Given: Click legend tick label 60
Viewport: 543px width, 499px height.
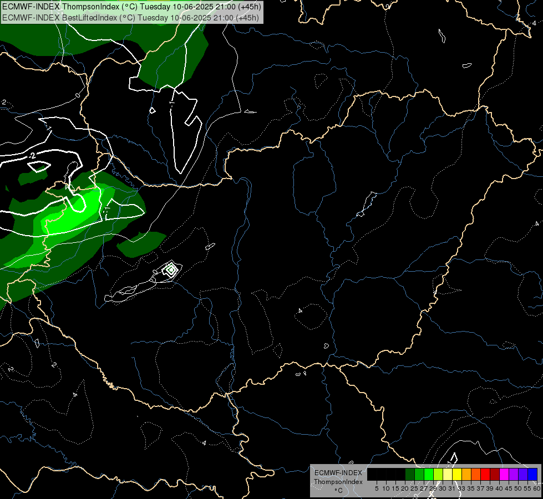Looking at the screenshot, I should (x=537, y=488).
